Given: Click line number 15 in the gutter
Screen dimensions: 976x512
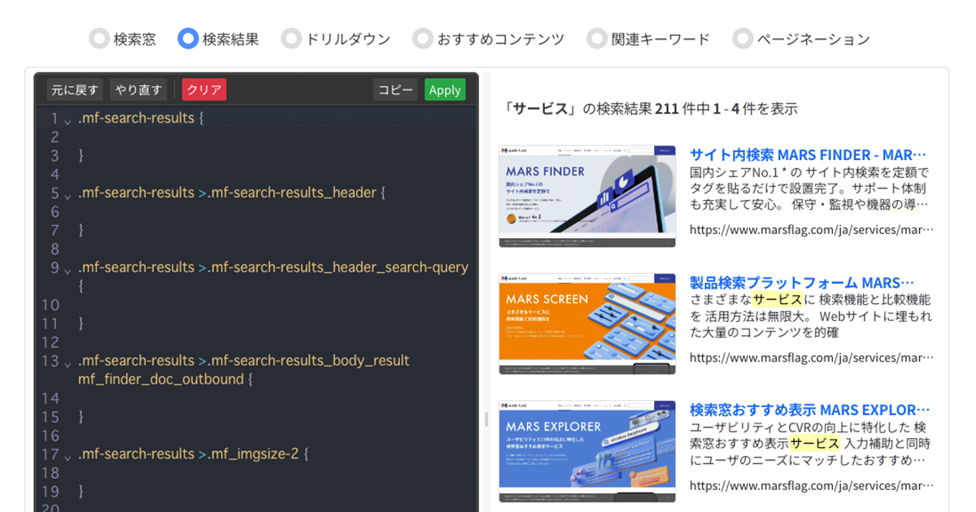Looking at the screenshot, I should (x=50, y=417).
